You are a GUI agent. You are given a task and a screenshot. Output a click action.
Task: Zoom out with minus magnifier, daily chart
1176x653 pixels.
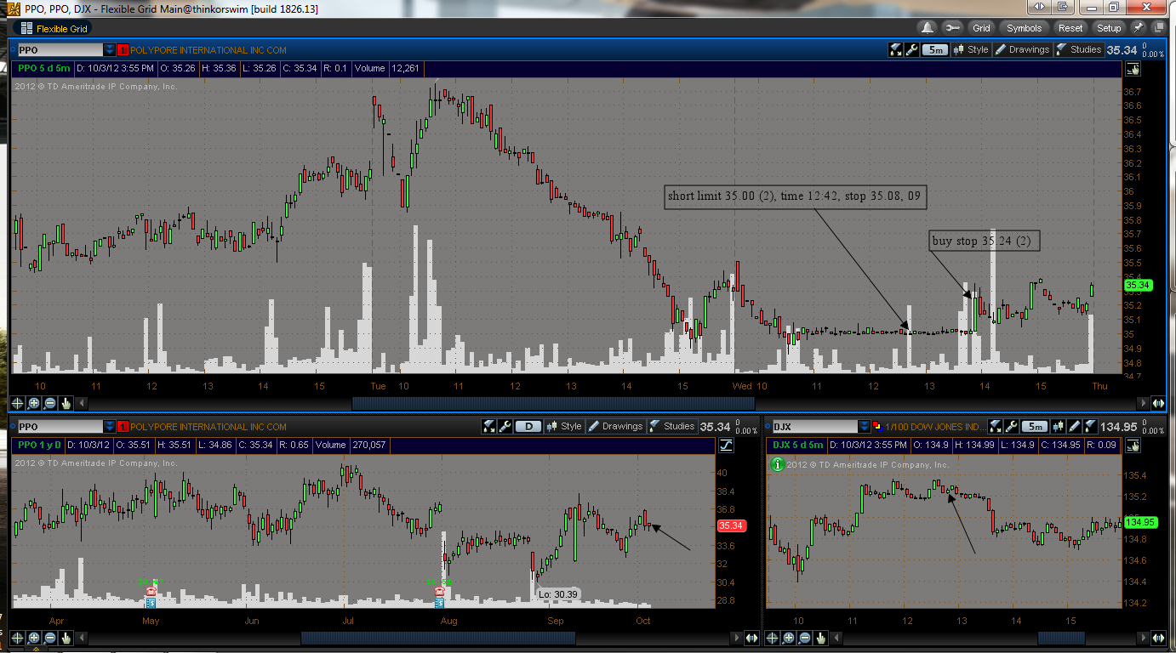49,637
